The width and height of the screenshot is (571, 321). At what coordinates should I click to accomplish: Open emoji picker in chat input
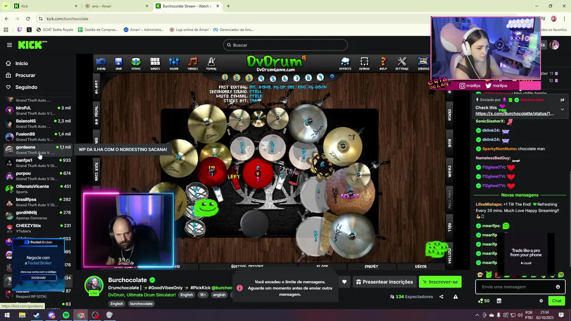(x=558, y=287)
